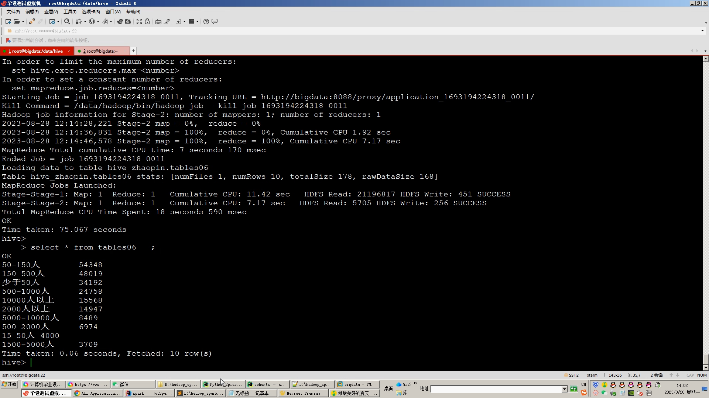This screenshot has height=398, width=709.
Task: Open the virtual keyboard icon
Action: [x=158, y=21]
